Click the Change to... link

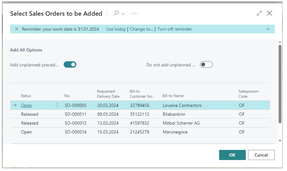point(141,29)
